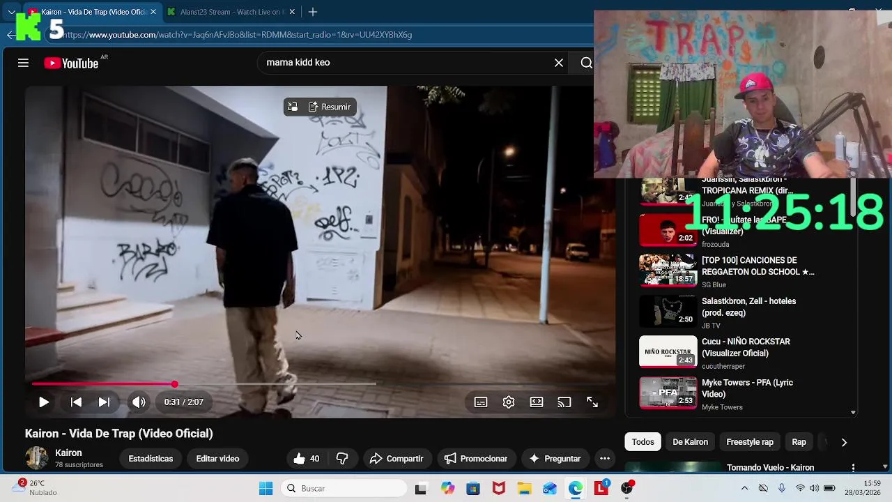Screen dimensions: 892x502
Task: Open the player settings gear
Action: tap(509, 402)
